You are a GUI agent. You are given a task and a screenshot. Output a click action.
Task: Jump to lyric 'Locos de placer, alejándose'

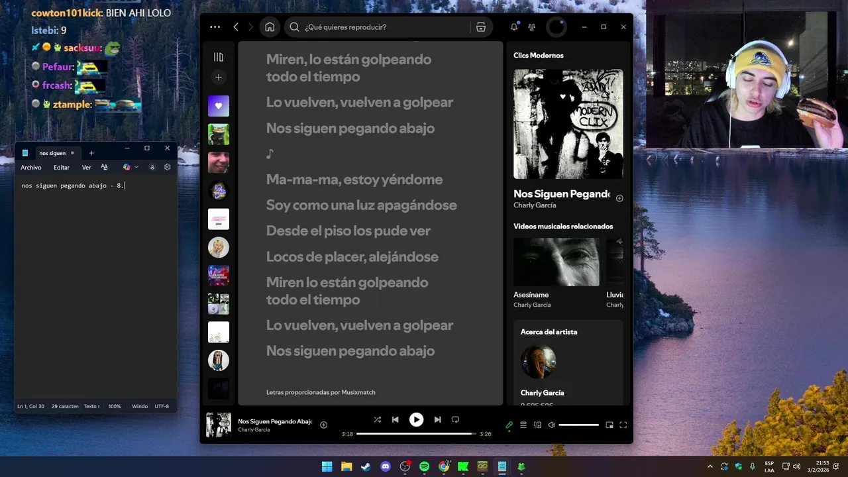(x=352, y=257)
